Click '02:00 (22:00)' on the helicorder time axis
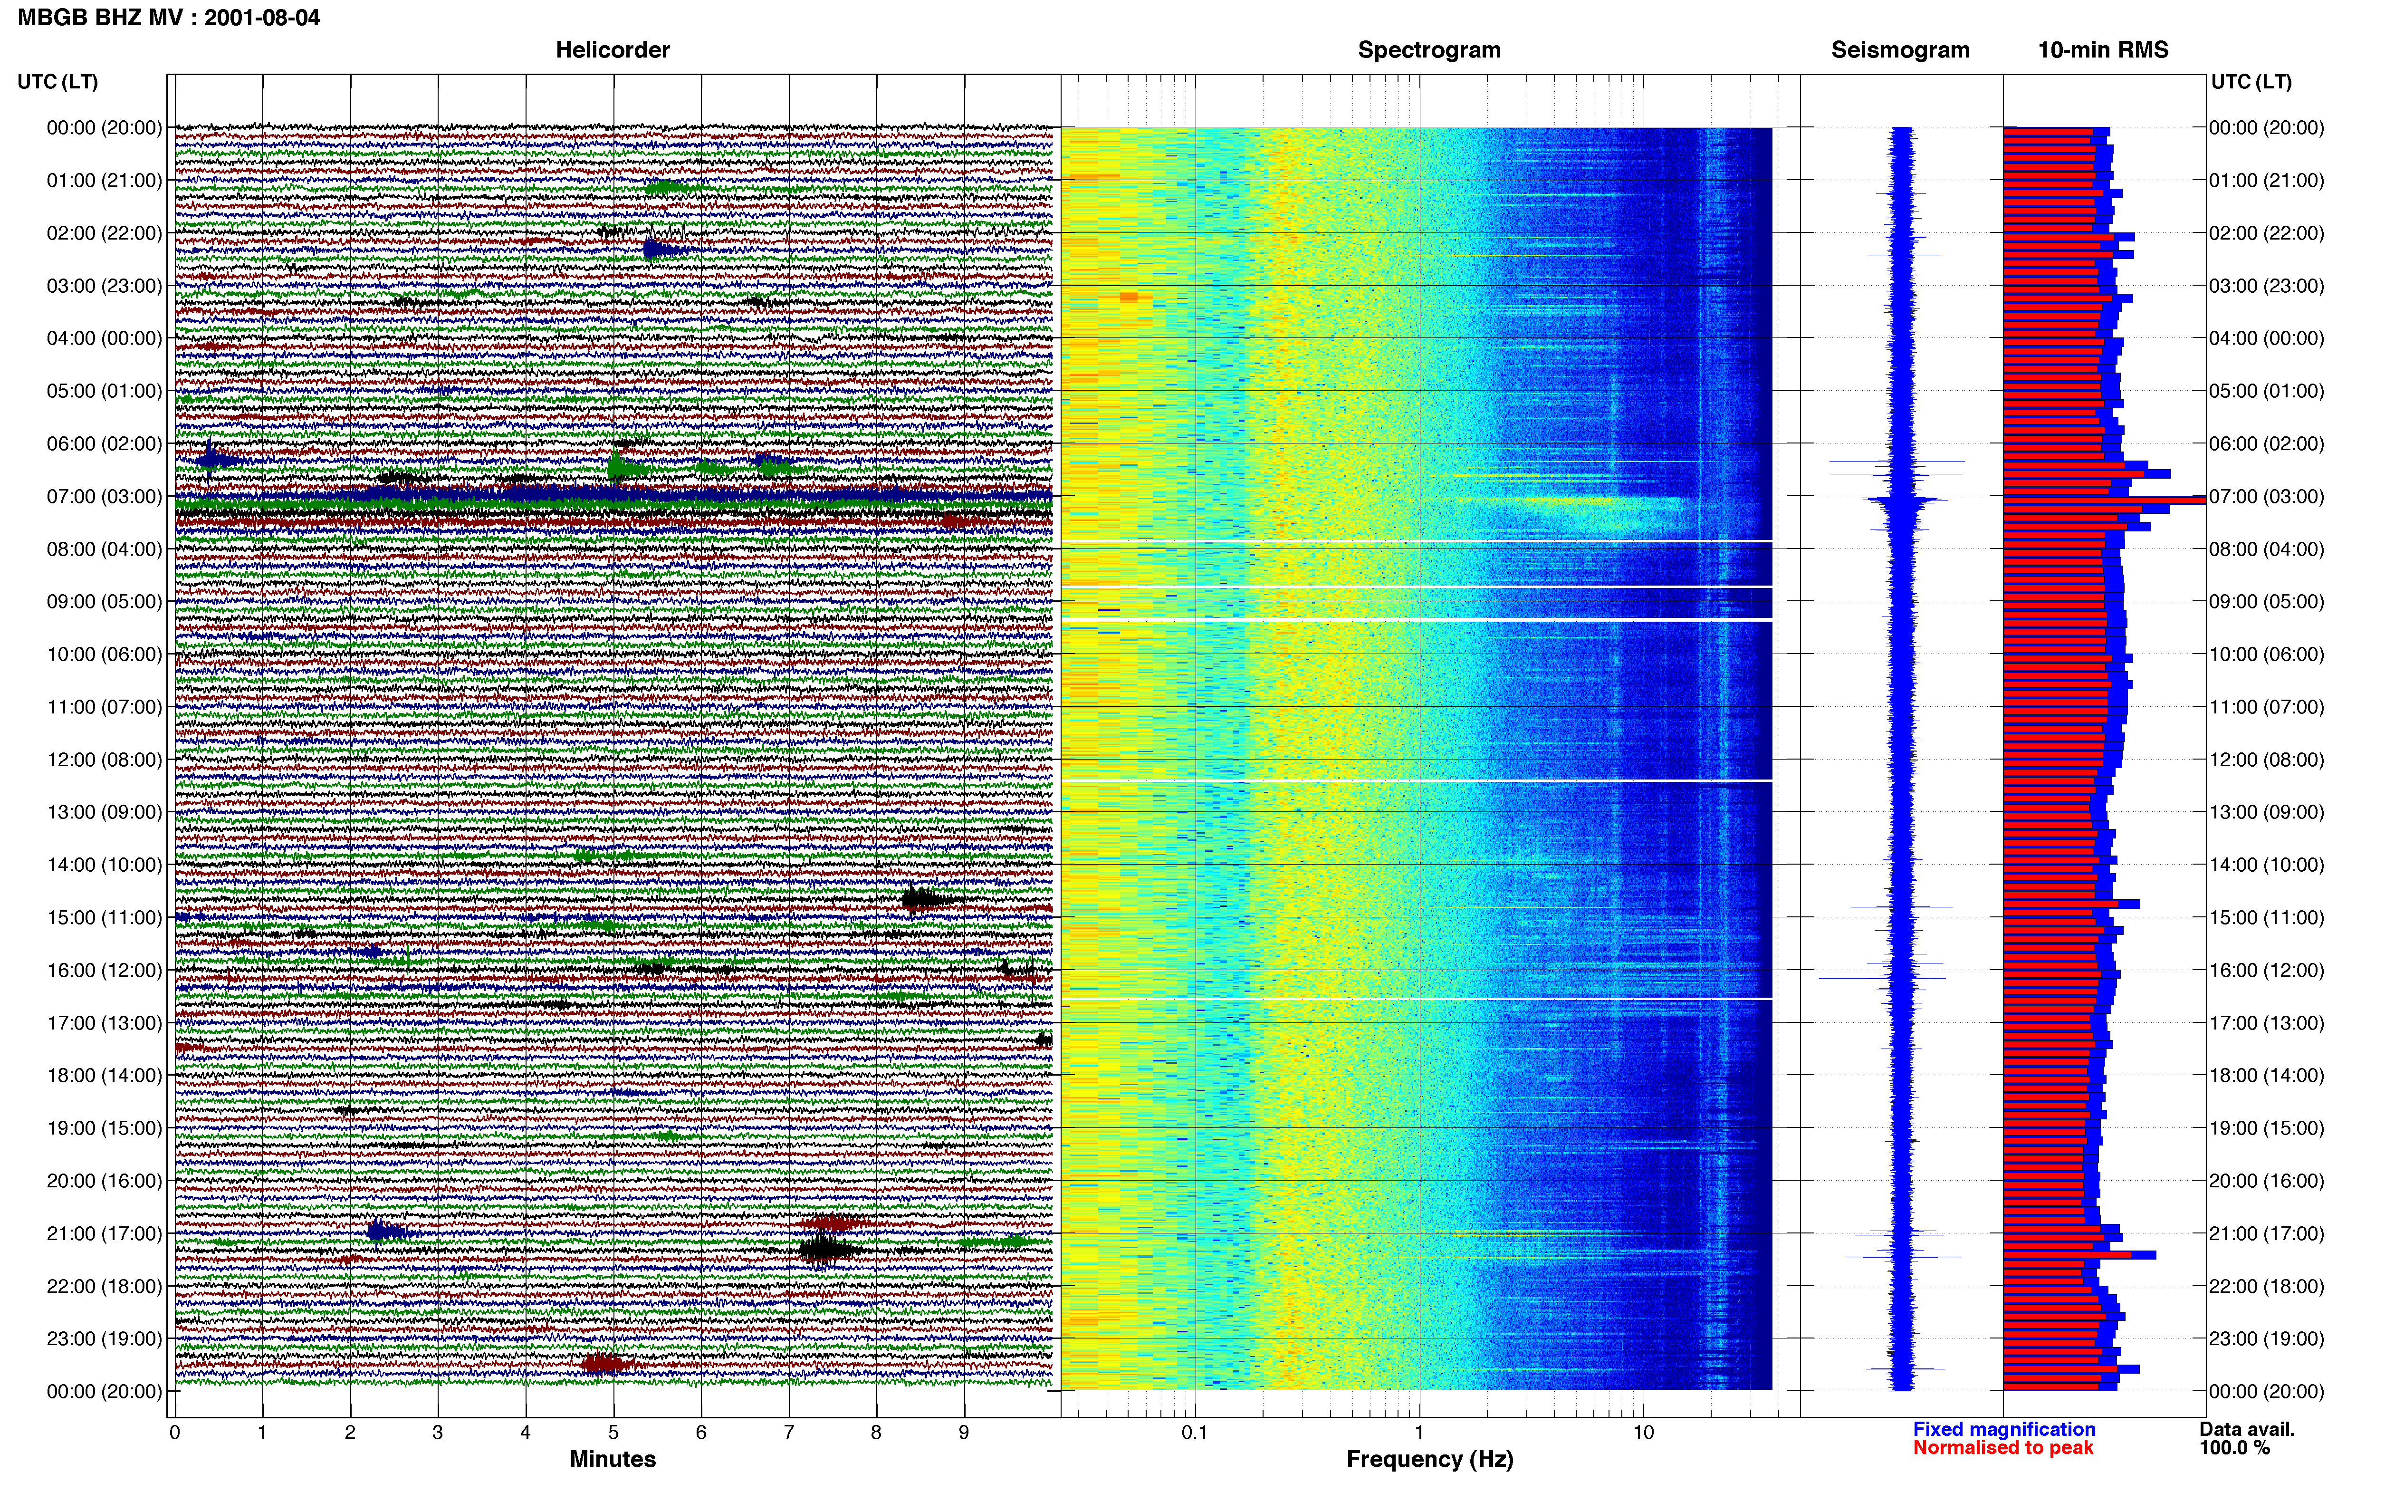Image resolution: width=2385 pixels, height=1492 pixels. (105, 233)
